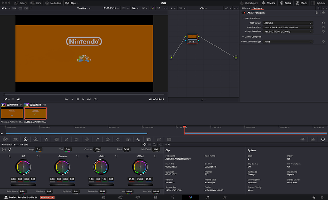This screenshot has height=200, width=328.
Task: Toggle the Media Pool panel
Action: (x=53, y=3)
